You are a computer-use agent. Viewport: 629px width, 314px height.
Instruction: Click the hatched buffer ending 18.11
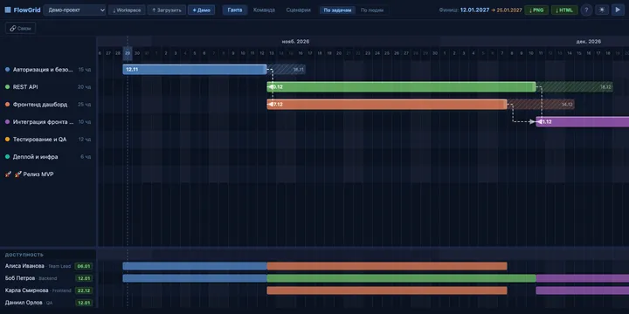(286, 69)
